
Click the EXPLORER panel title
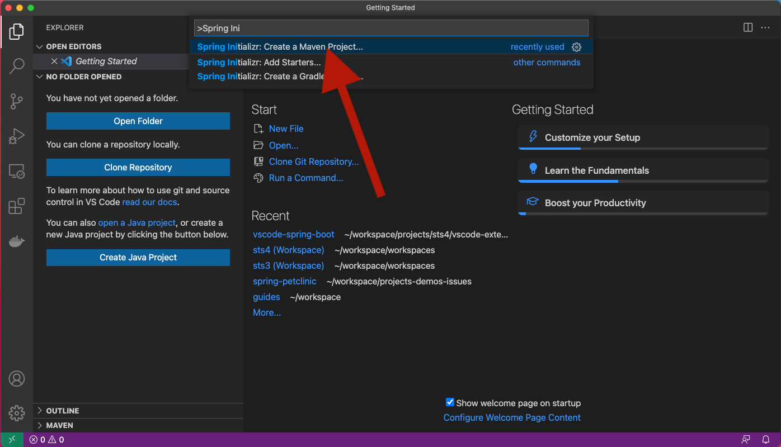pos(65,27)
